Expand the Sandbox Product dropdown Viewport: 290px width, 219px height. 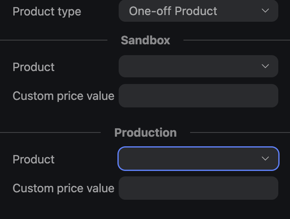click(198, 66)
